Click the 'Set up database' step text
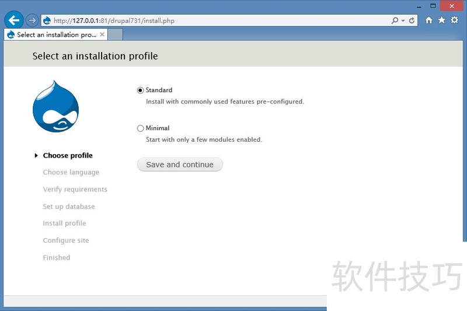This screenshot has height=311, width=467. point(69,207)
